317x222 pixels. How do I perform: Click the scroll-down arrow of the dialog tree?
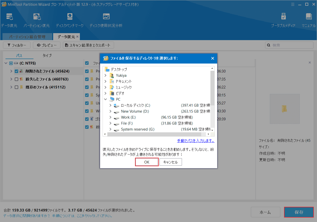(x=212, y=130)
